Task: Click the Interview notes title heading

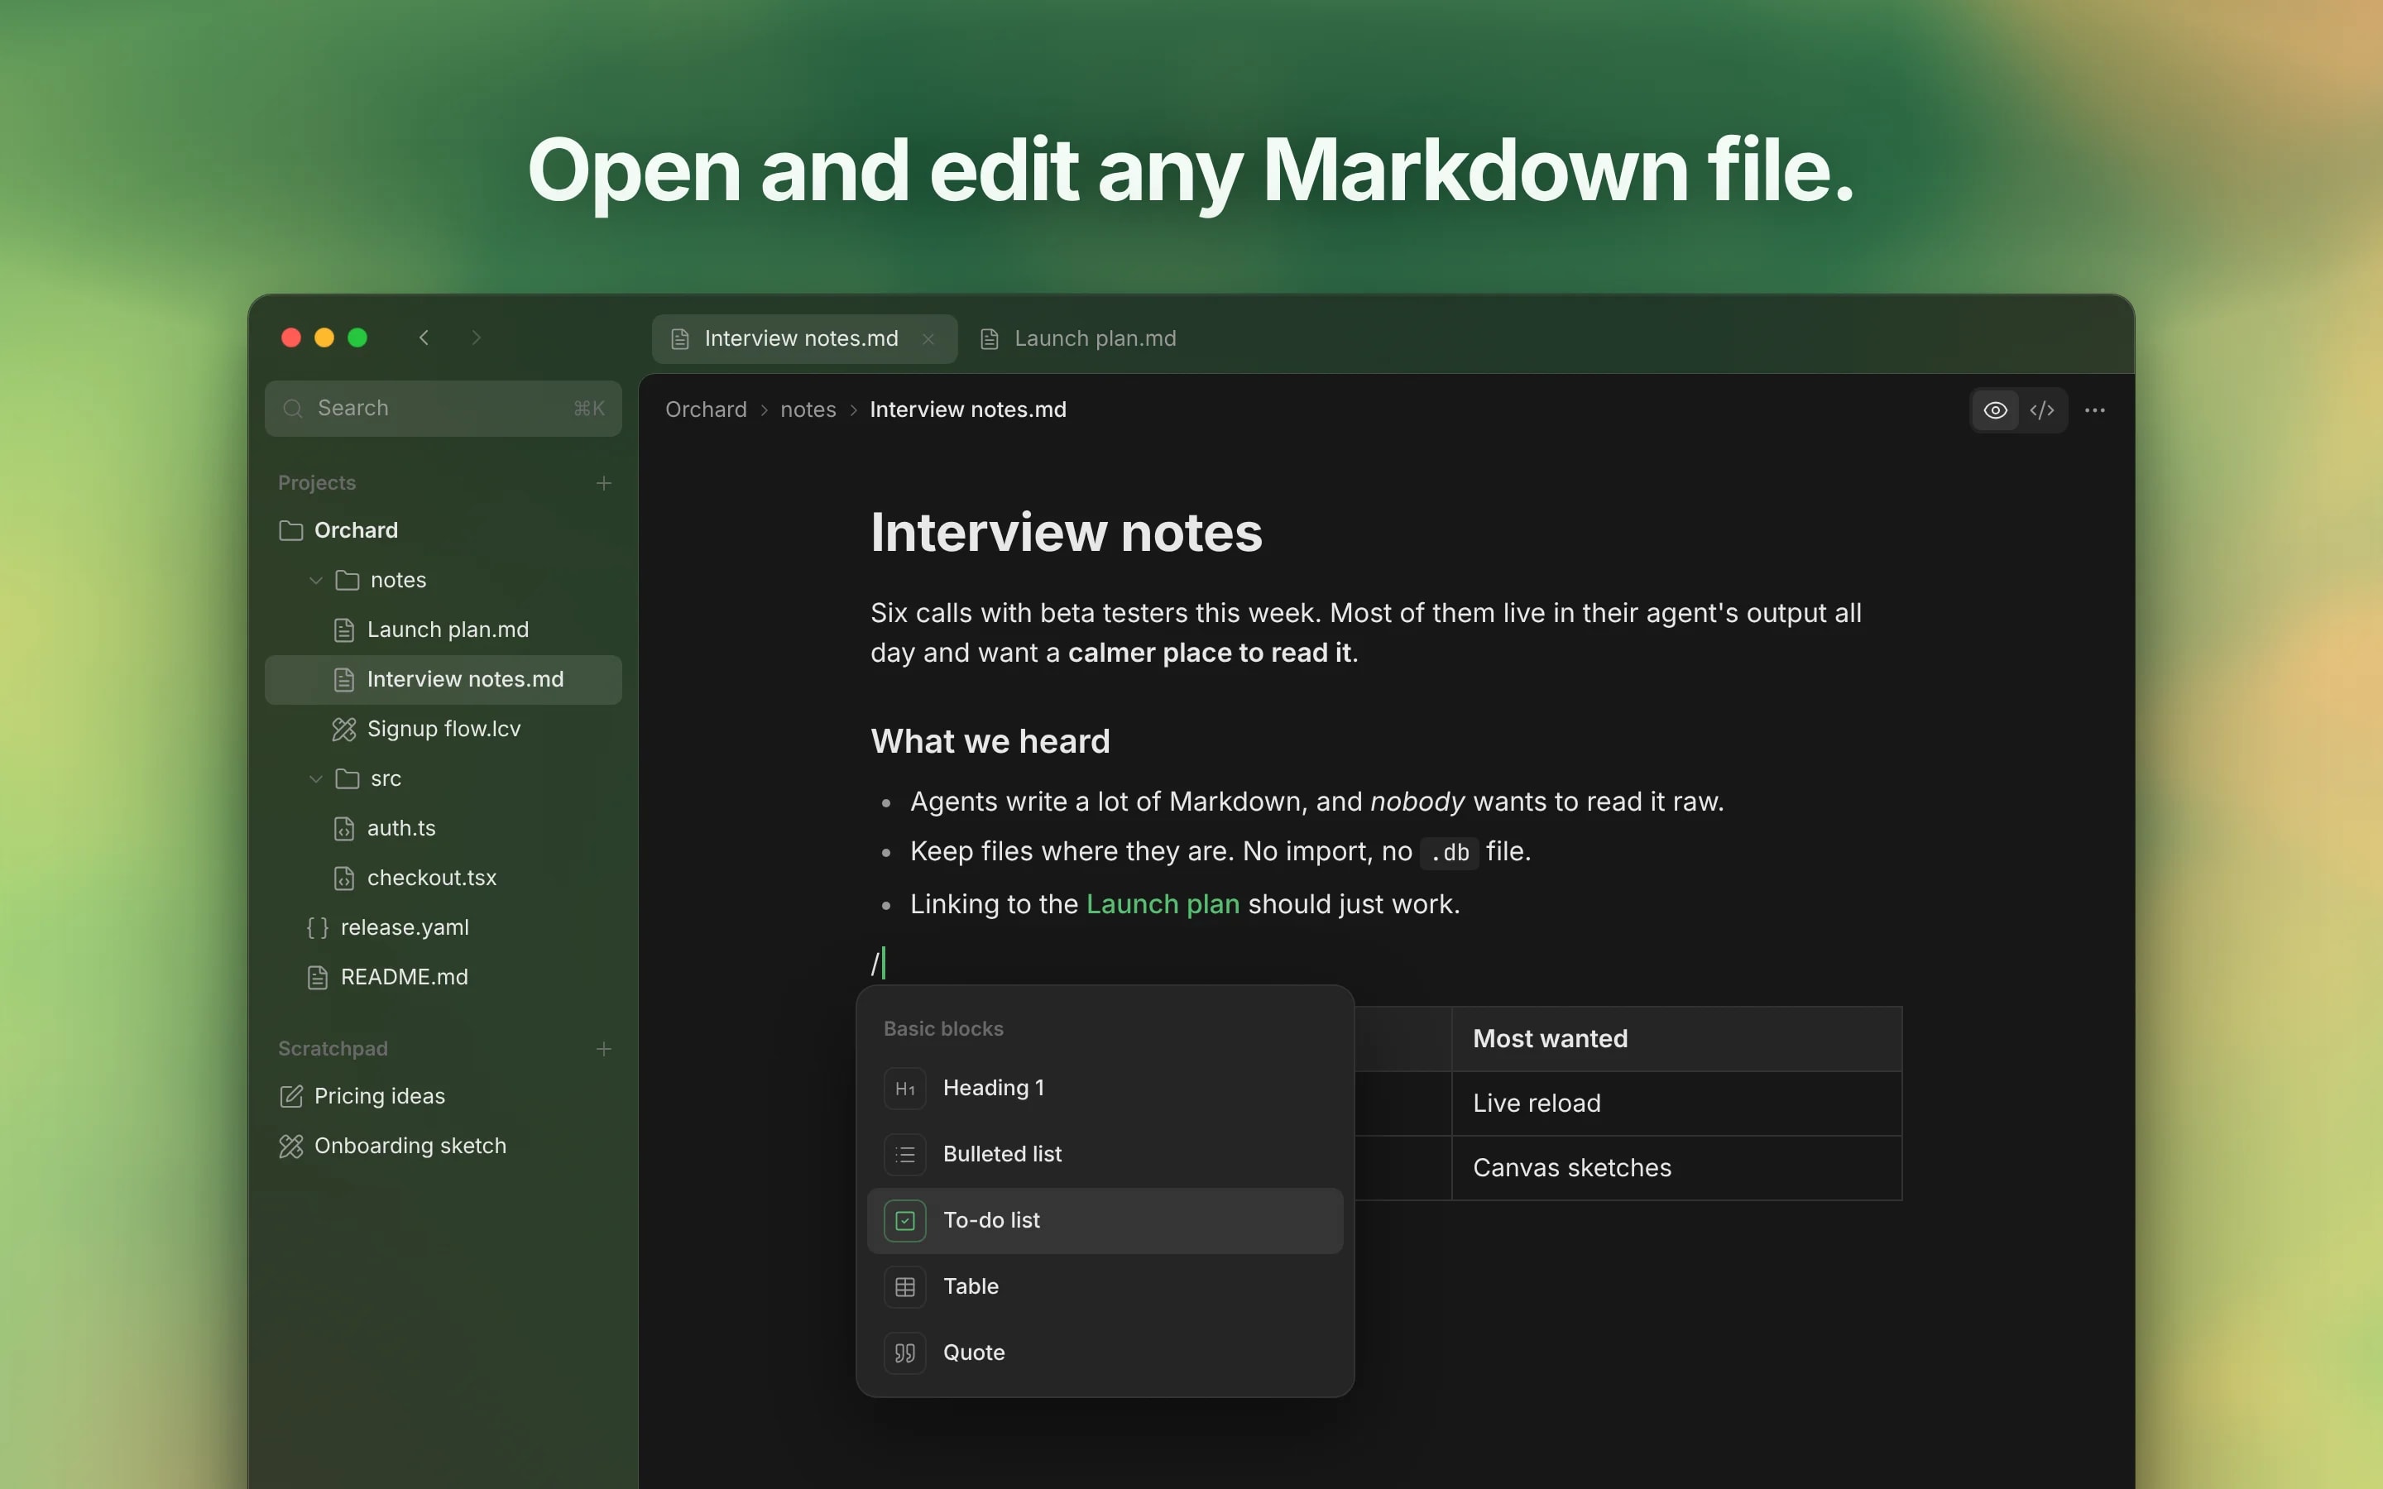Action: [x=1066, y=533]
